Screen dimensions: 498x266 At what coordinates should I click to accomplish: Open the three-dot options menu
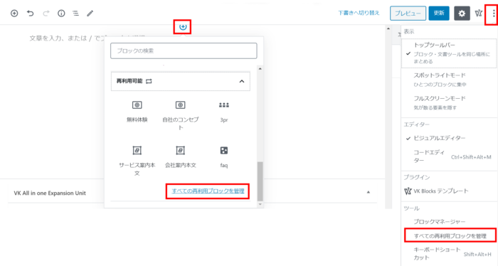tap(494, 14)
